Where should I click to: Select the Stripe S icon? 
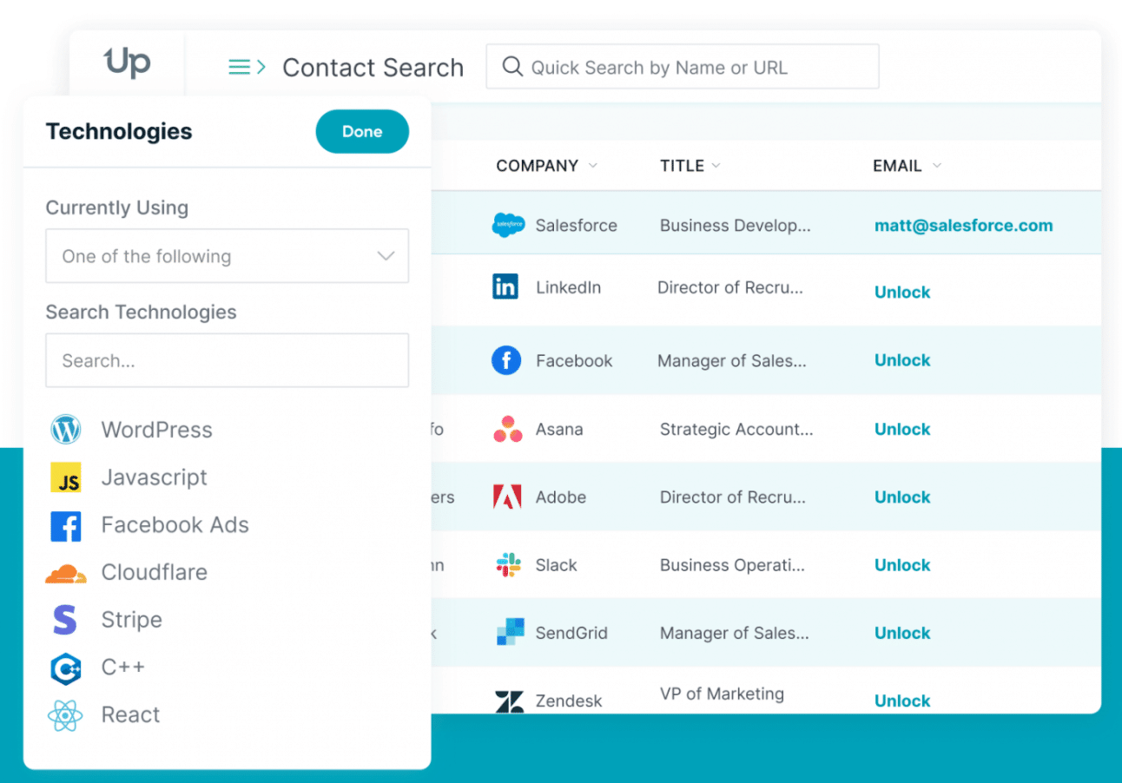[66, 620]
